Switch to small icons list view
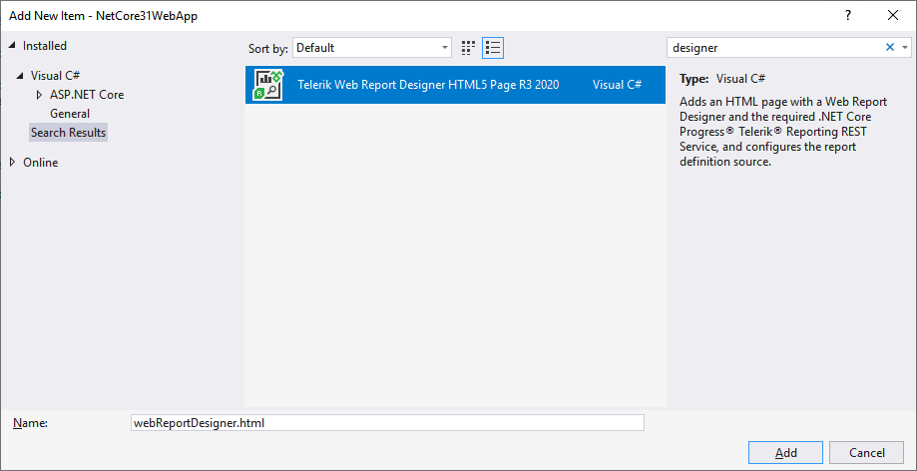 point(493,48)
